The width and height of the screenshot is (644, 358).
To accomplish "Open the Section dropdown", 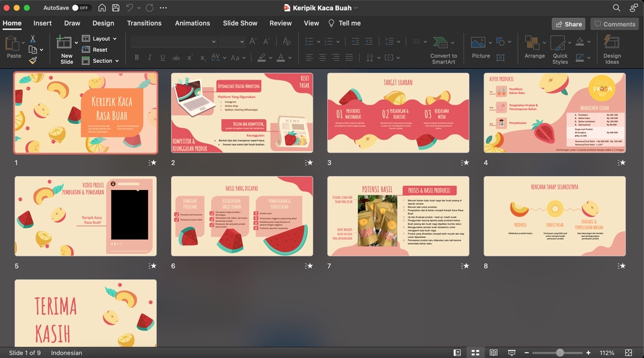I will pos(100,61).
